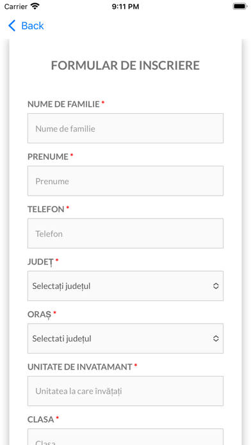251x445 pixels.
Task: Focus the Telefon input field
Action: [125, 233]
